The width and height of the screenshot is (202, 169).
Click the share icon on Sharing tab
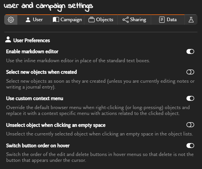click(125, 20)
